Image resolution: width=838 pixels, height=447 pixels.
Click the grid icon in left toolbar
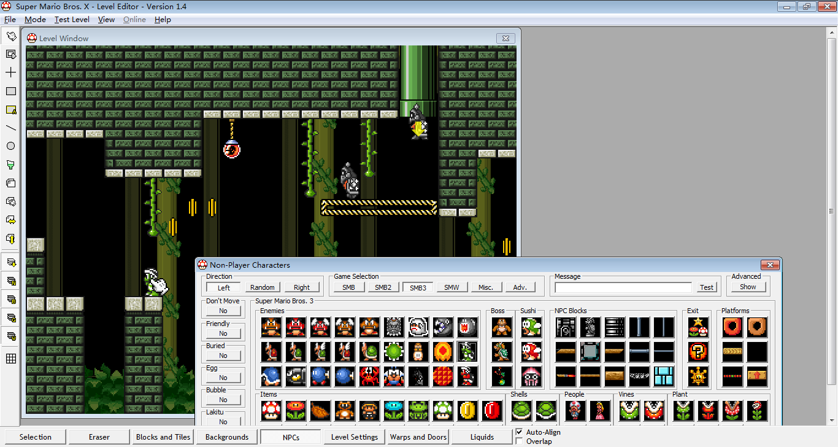[x=11, y=359]
